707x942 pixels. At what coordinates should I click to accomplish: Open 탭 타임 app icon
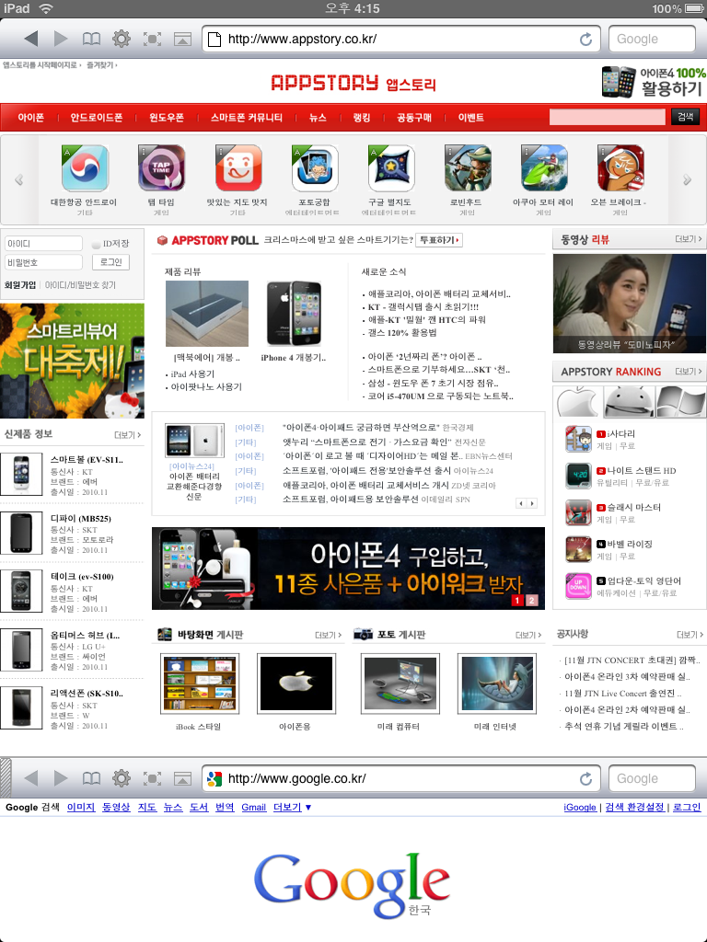161,168
